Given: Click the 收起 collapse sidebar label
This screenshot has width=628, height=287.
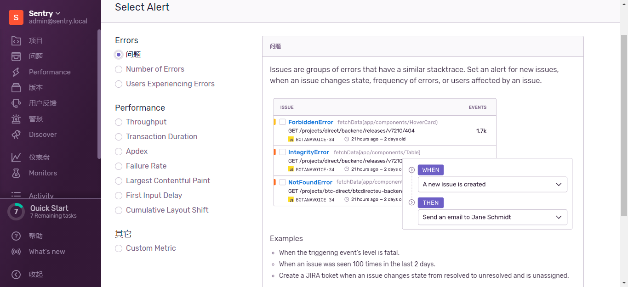Looking at the screenshot, I should 36,275.
